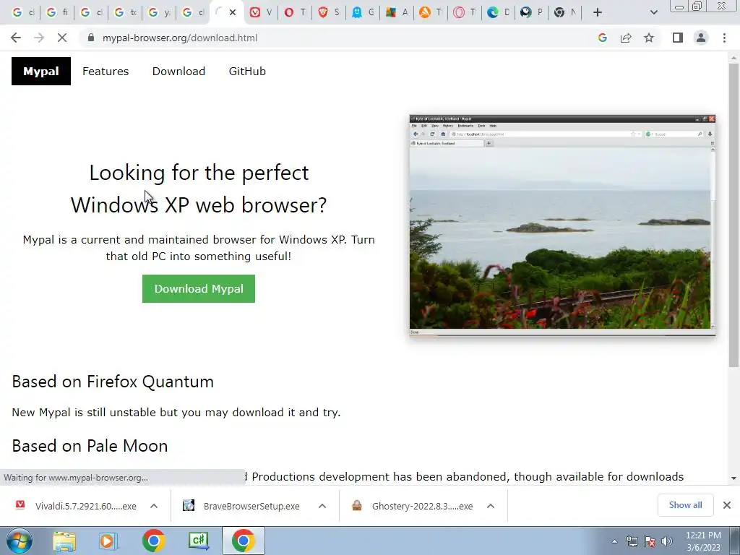Click the 'Based on Pale Moon' heading
This screenshot has height=555, width=740.
tap(90, 446)
